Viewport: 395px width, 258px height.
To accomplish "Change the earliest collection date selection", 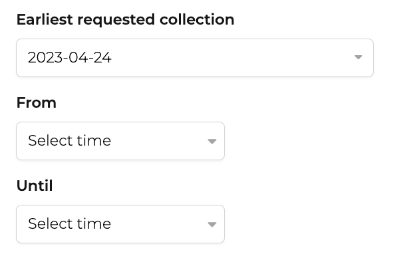I will click(195, 58).
